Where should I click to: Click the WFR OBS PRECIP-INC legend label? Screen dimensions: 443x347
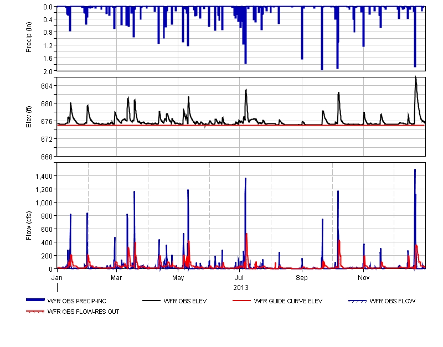tap(76, 301)
